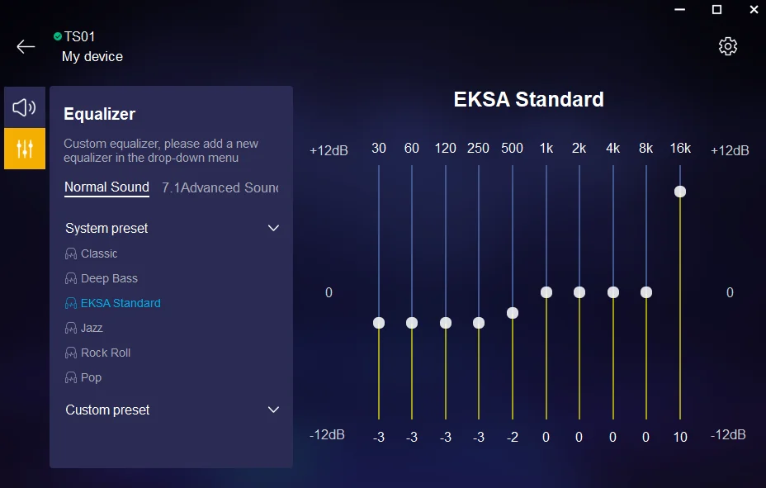Choose the Rock Roll preset
This screenshot has height=488, width=766.
(x=106, y=353)
